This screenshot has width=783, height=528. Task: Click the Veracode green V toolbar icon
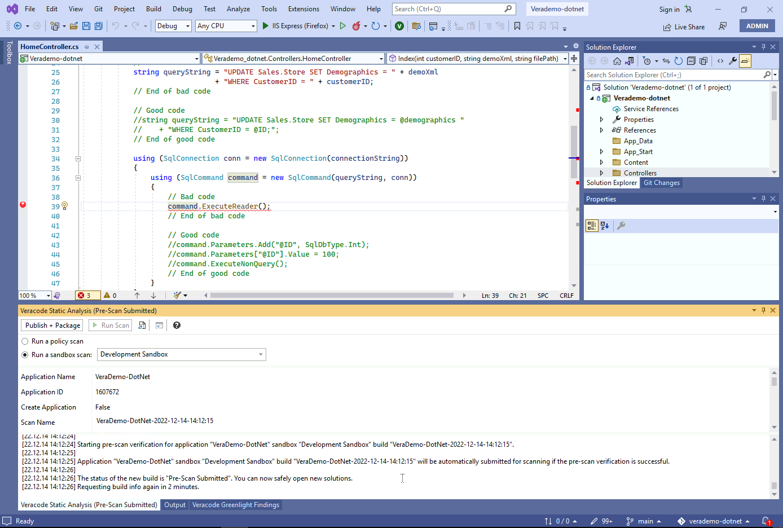click(399, 26)
